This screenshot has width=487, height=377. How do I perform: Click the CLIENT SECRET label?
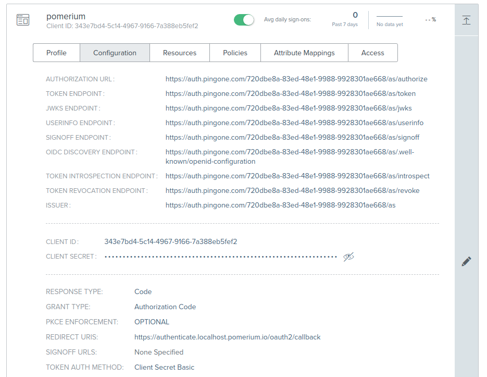click(x=71, y=257)
